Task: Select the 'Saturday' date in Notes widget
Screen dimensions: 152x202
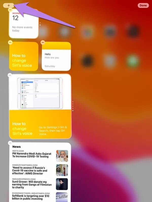Action: pos(50,66)
